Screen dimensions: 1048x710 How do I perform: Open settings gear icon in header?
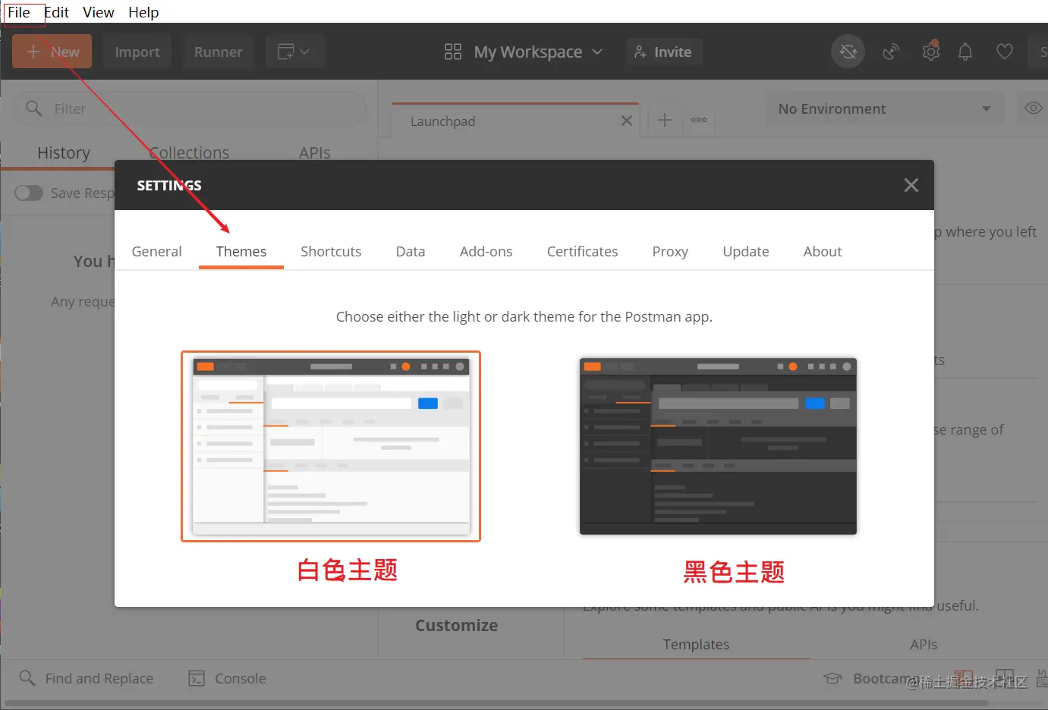coord(931,51)
